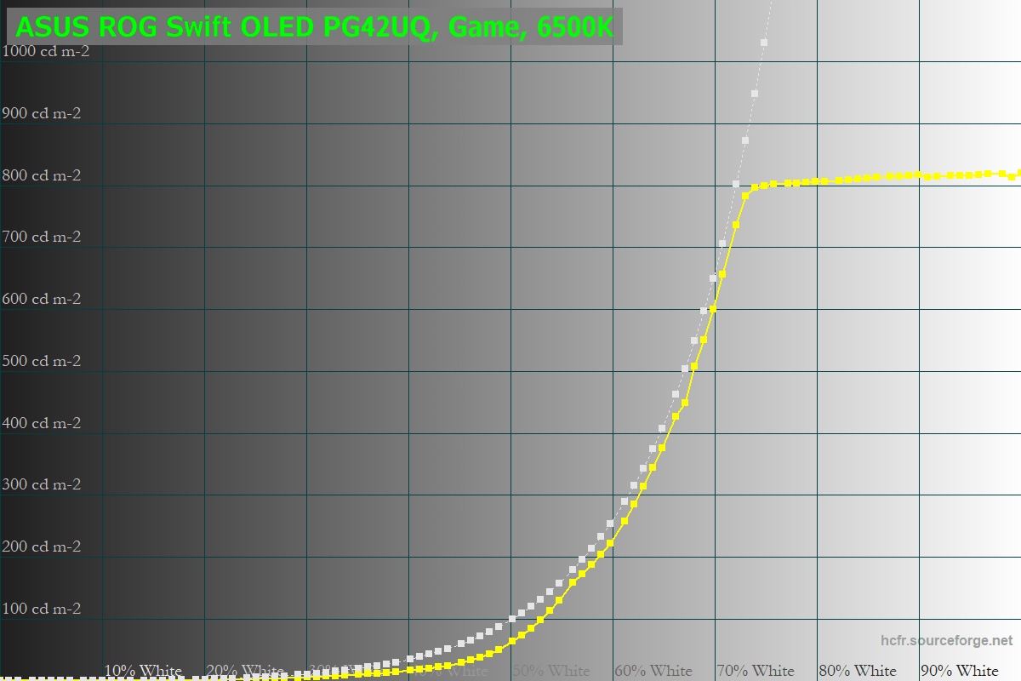Click the 100 cd m-2 axis label
Image resolution: width=1021 pixels, height=681 pixels.
coord(42,609)
